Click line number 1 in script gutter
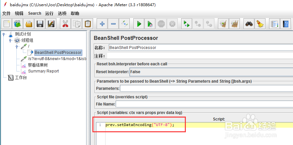 100,125
